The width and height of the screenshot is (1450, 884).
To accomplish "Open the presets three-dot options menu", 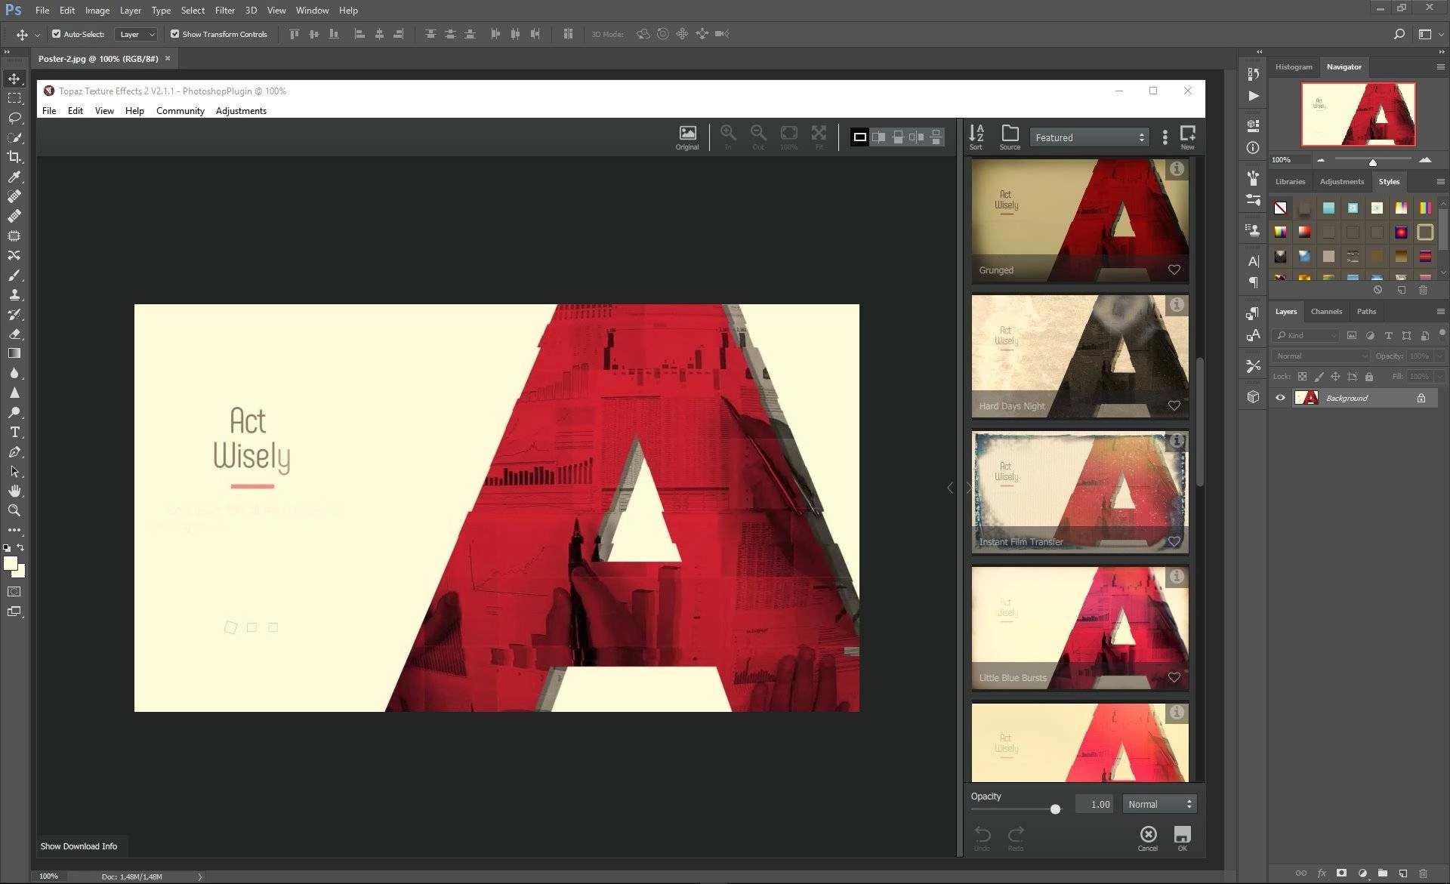I will point(1165,137).
